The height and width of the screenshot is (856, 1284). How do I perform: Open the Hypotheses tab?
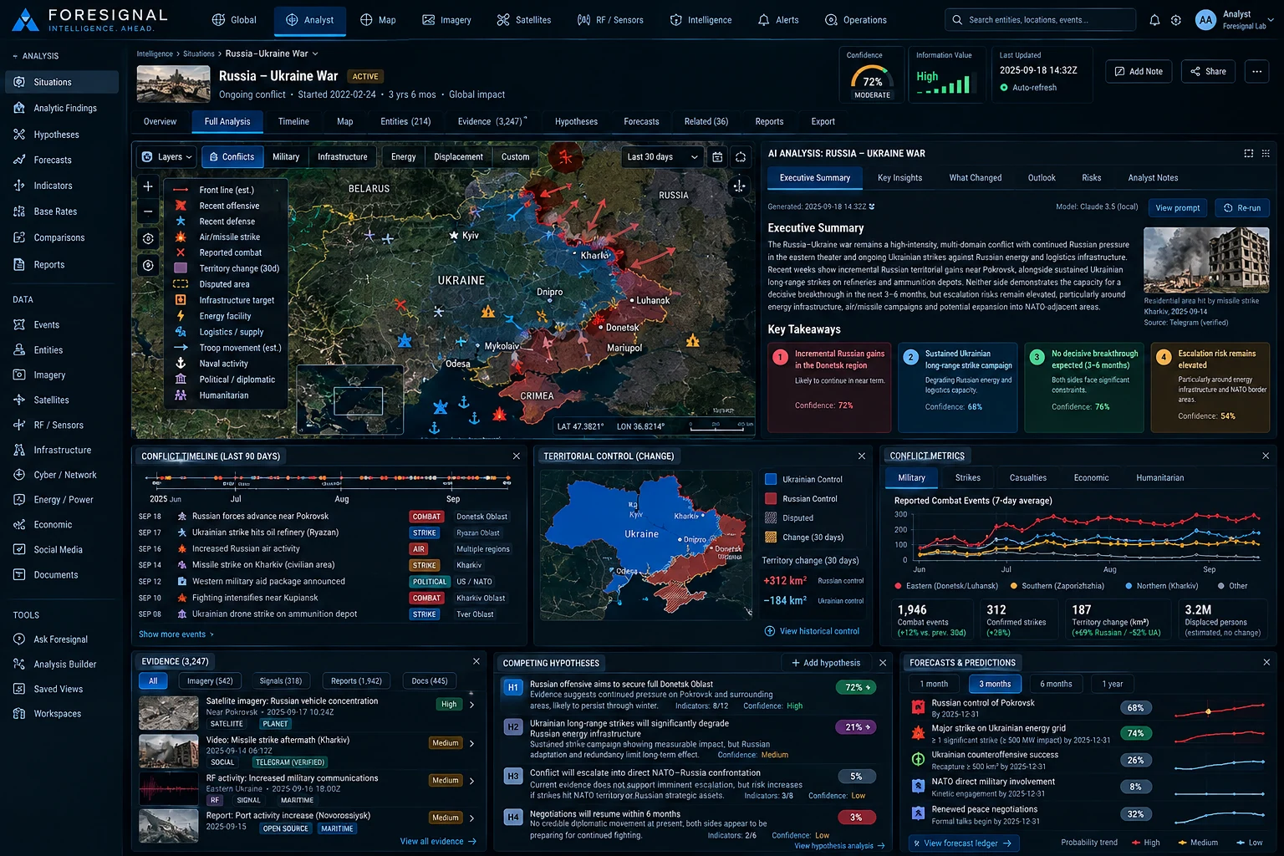pyautogui.click(x=576, y=122)
